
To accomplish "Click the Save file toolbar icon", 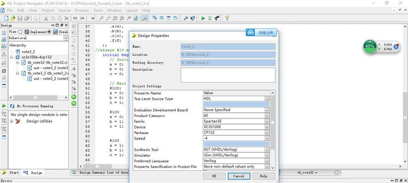I will coord(20,18).
